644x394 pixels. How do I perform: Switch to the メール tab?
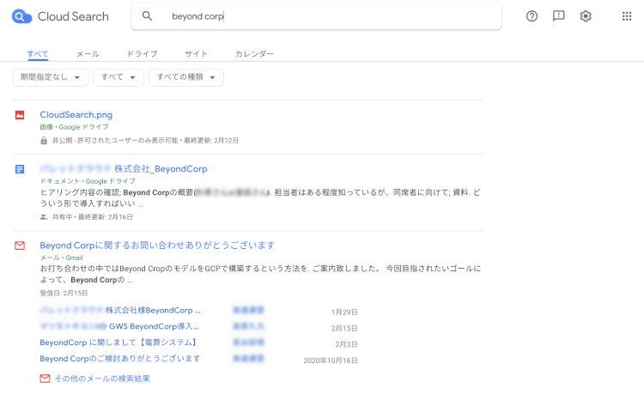[87, 54]
